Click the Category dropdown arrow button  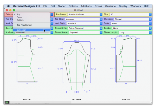[x=52, y=14]
